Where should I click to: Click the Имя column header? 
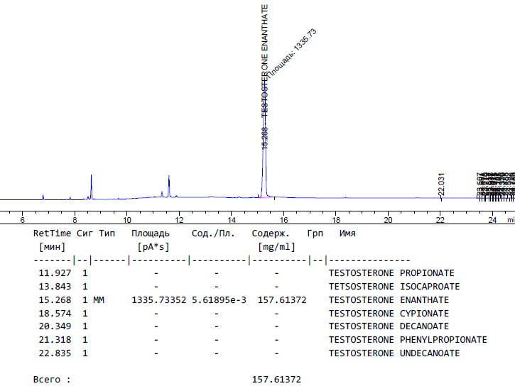tap(347, 233)
